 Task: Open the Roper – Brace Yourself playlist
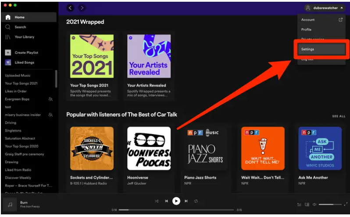click(x=29, y=185)
